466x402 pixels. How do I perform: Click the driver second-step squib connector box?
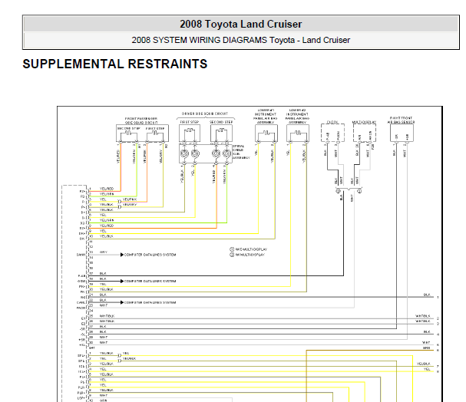pos(221,133)
